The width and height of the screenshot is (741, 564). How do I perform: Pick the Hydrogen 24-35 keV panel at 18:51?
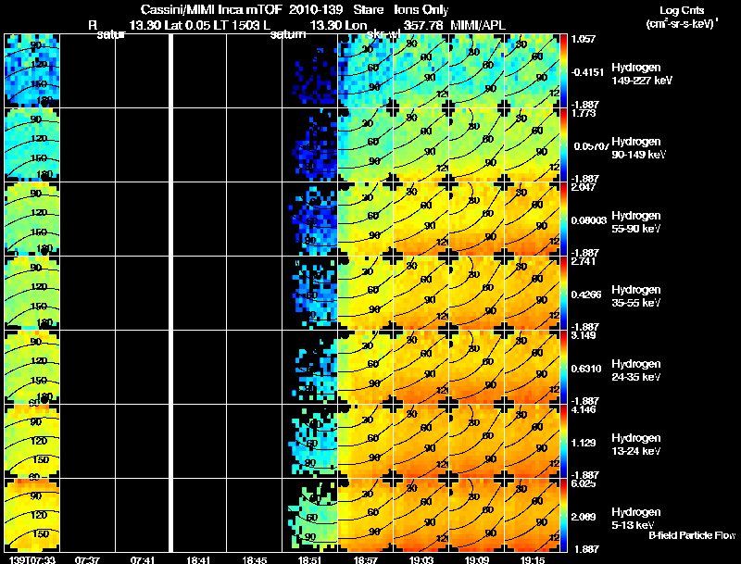pyautogui.click(x=310, y=367)
